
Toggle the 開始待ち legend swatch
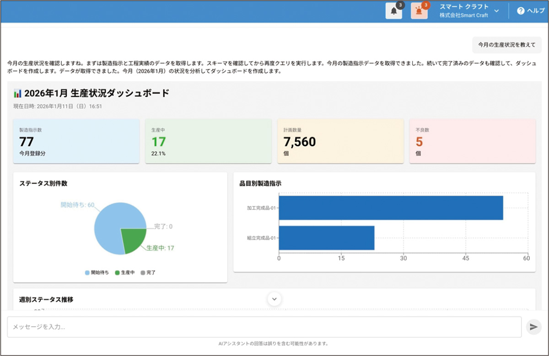[x=87, y=273]
